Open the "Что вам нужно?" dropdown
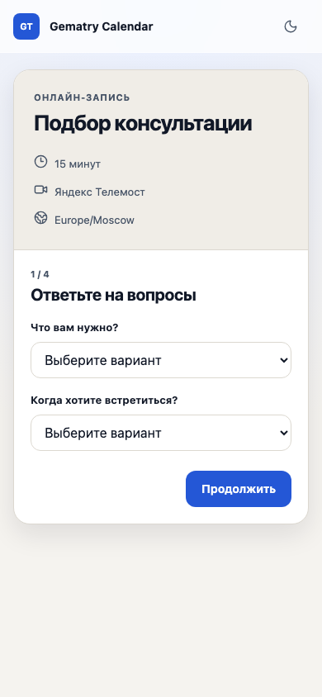This screenshot has height=697, width=322. tap(161, 360)
